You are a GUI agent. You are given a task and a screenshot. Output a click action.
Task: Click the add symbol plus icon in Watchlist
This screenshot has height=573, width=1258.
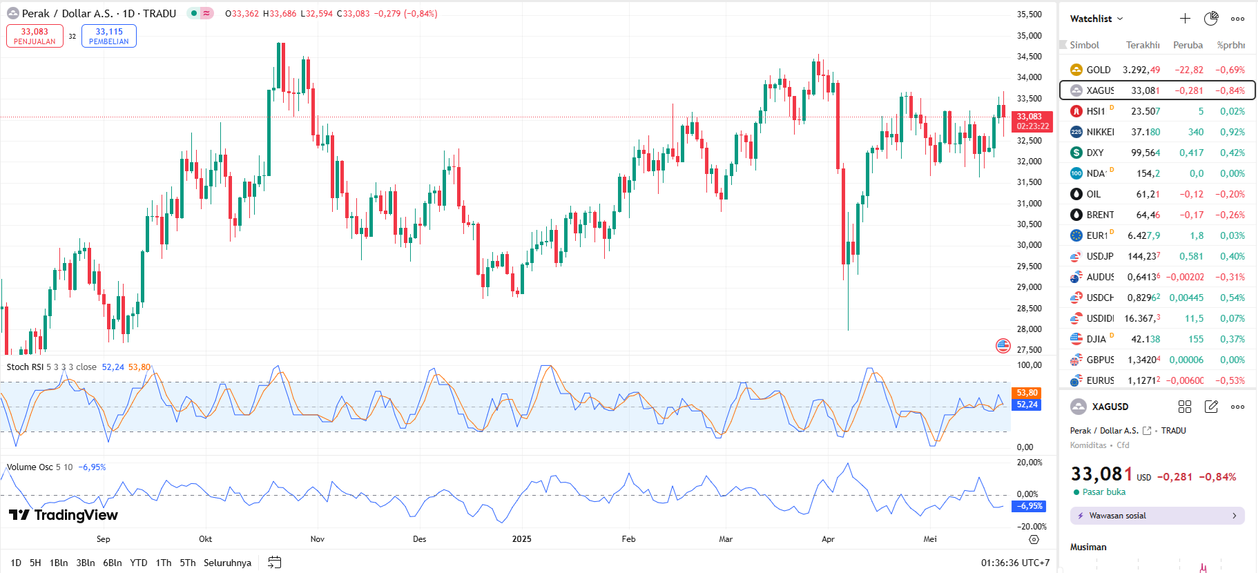click(x=1185, y=19)
